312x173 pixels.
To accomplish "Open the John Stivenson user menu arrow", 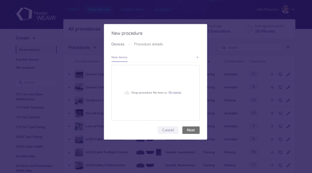I will pos(293,9).
